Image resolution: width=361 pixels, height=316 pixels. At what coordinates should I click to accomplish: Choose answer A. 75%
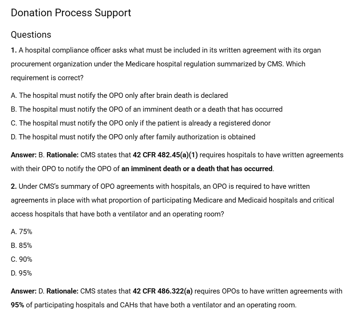point(21,232)
